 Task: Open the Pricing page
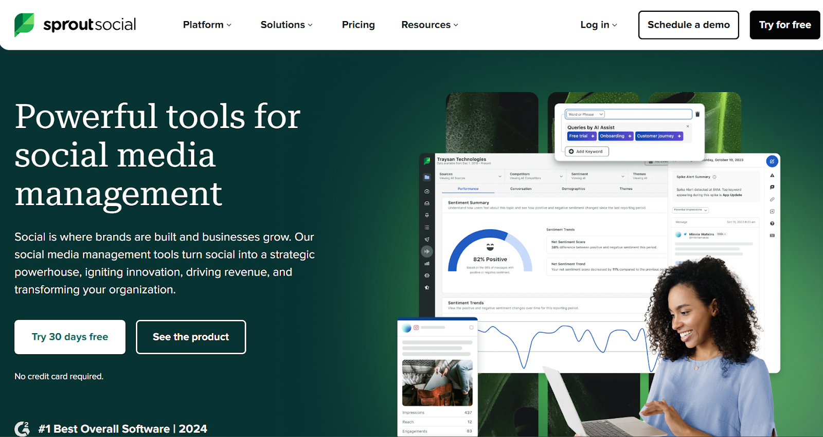[359, 25]
